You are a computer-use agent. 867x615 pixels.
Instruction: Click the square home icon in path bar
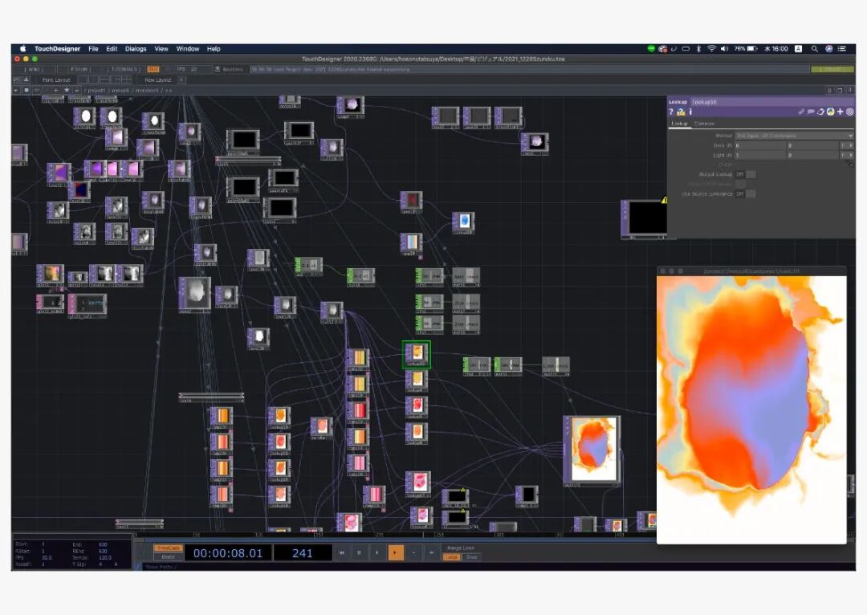point(26,90)
